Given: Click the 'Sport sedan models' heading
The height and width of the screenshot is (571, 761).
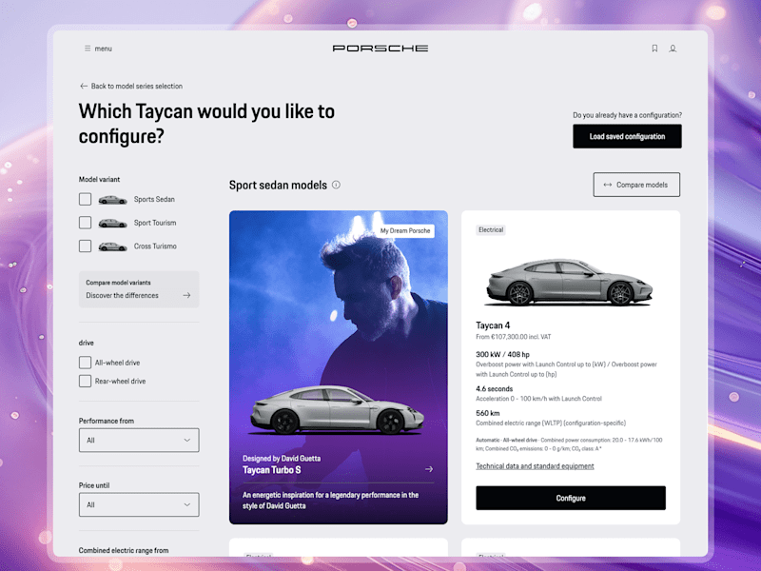Looking at the screenshot, I should tap(278, 185).
